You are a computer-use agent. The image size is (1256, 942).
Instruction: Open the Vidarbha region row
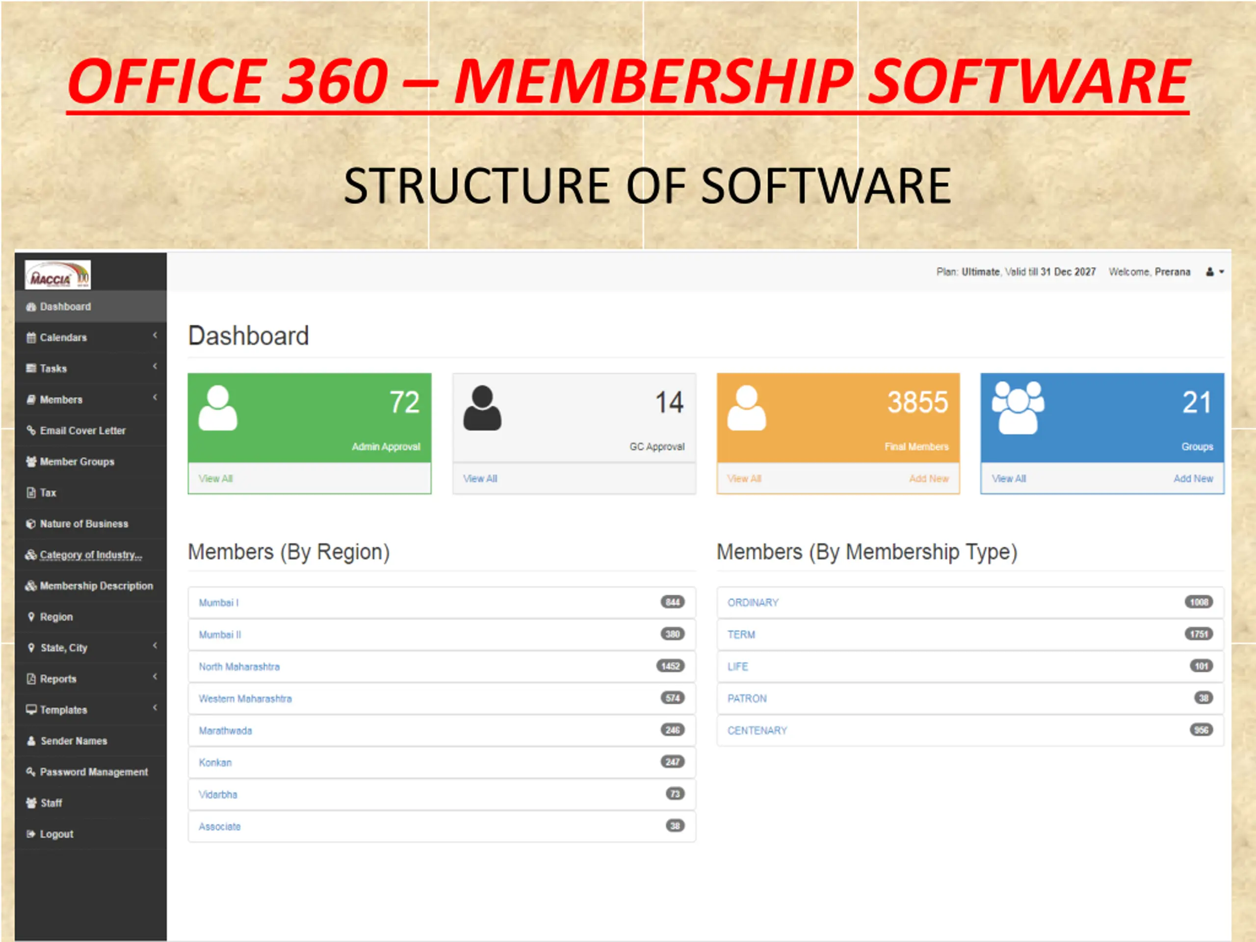coord(442,794)
